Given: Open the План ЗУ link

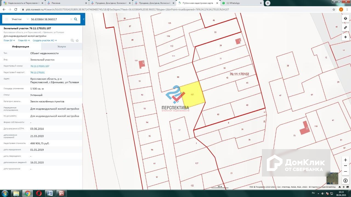Looking at the screenshot, I should [x=9, y=40].
